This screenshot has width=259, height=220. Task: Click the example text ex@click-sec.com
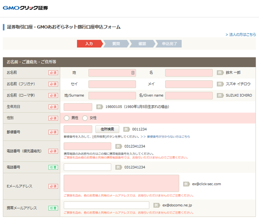[x=206, y=184]
